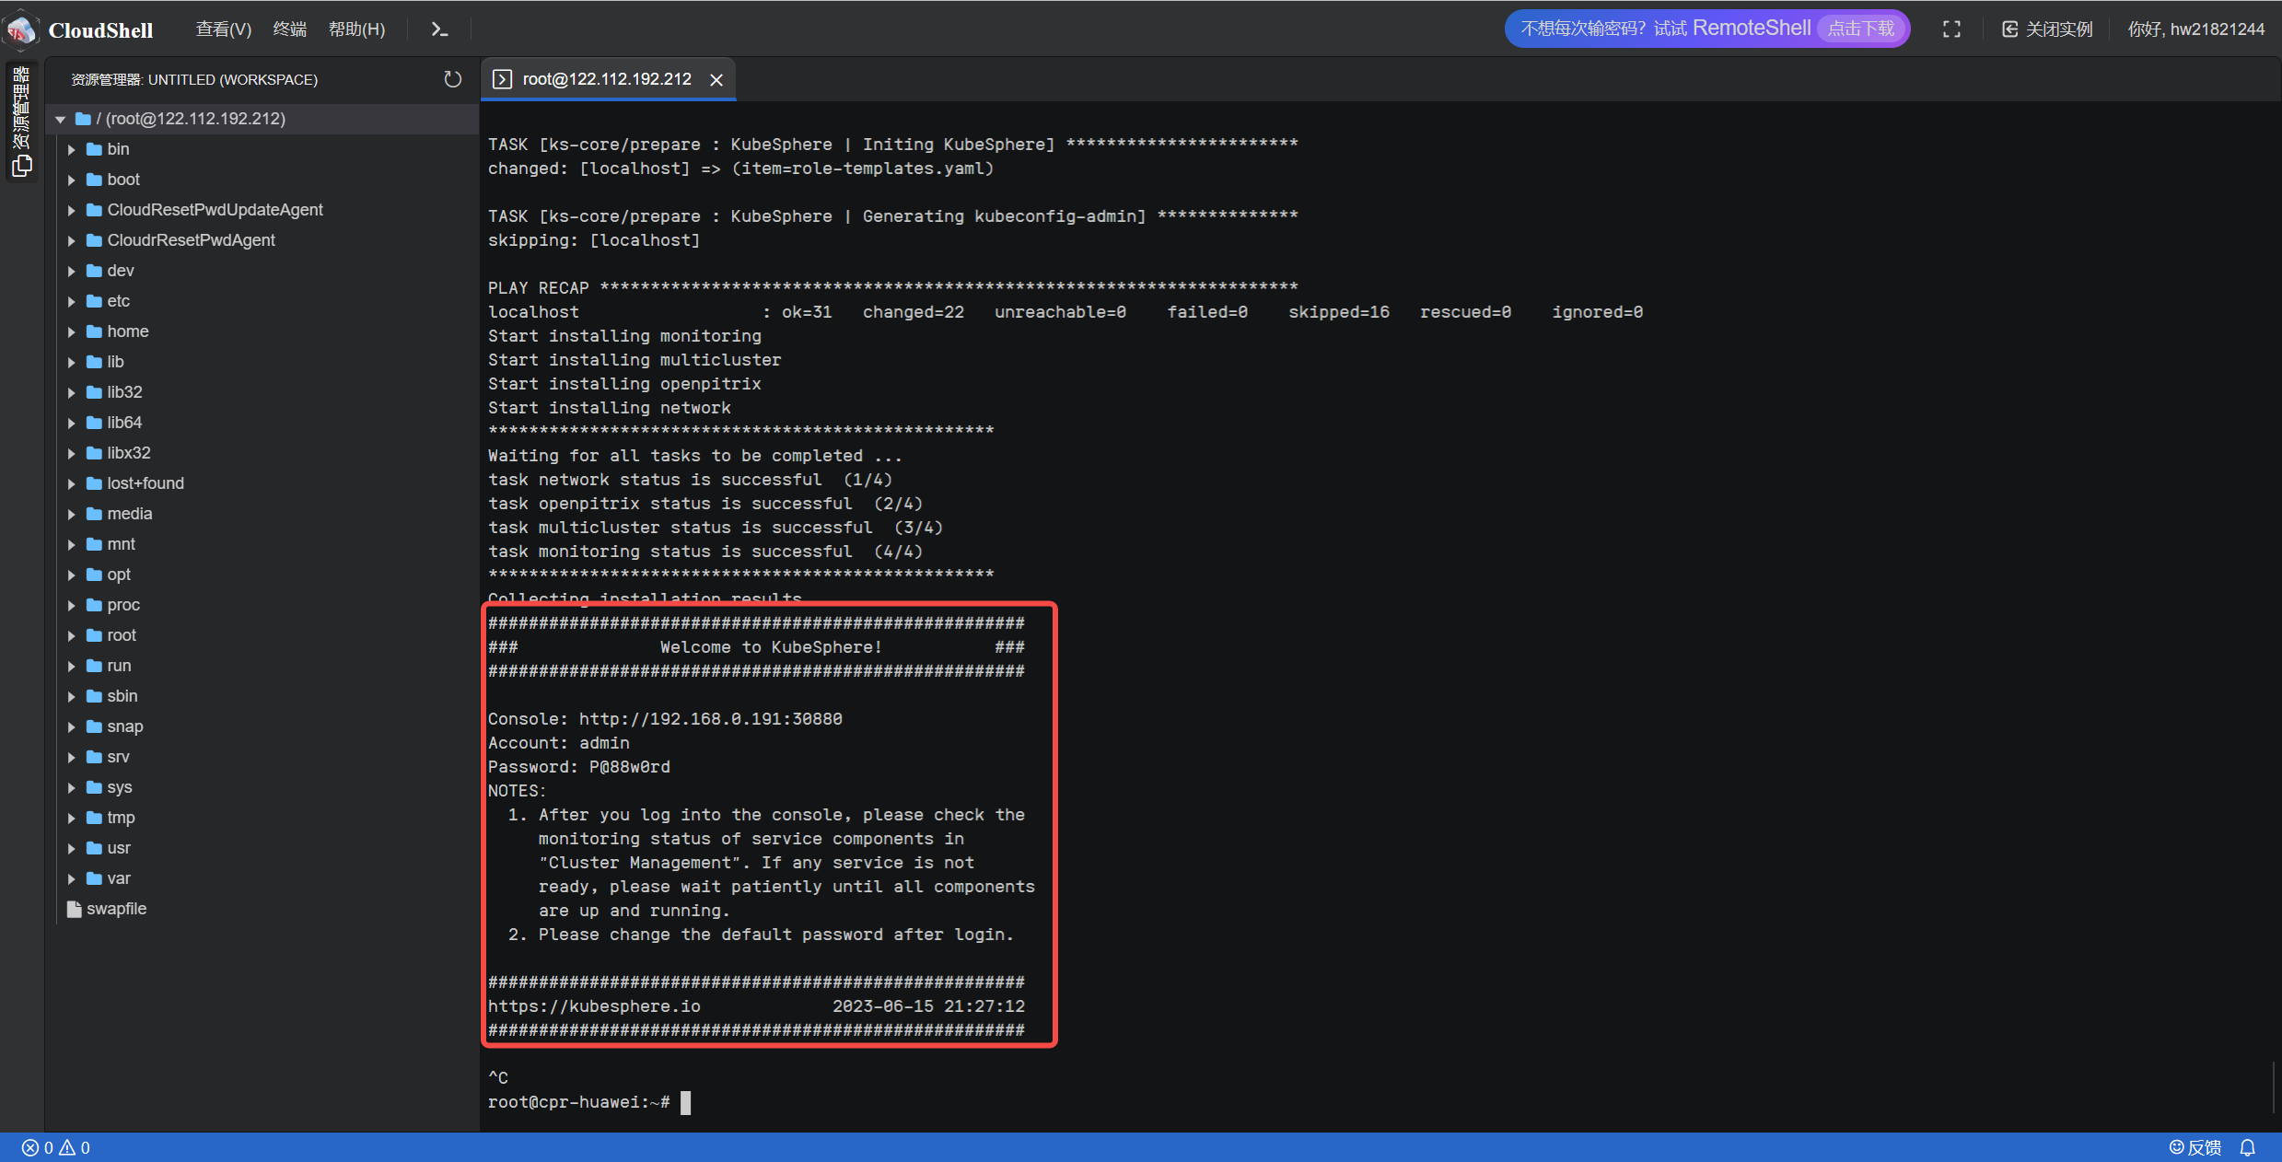The width and height of the screenshot is (2282, 1162).
Task: Open the new terminal prompt icon
Action: click(x=439, y=29)
